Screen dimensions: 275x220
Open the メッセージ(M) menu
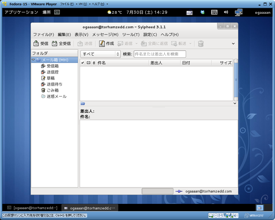tap(105, 35)
